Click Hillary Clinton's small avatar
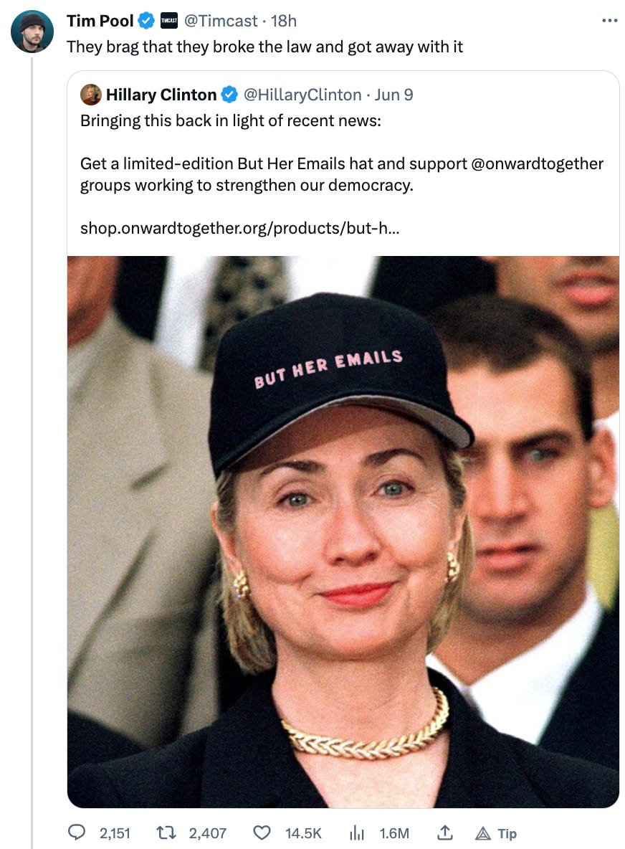Image resolution: width=625 pixels, height=849 pixels. [x=91, y=94]
